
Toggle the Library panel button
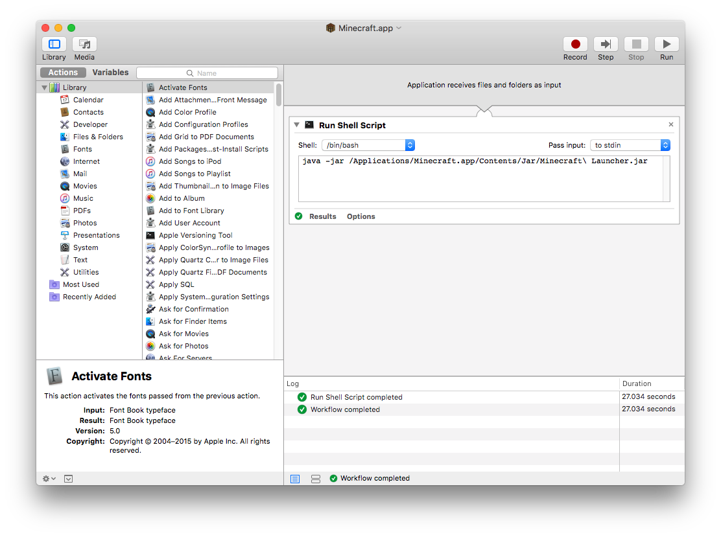point(54,44)
